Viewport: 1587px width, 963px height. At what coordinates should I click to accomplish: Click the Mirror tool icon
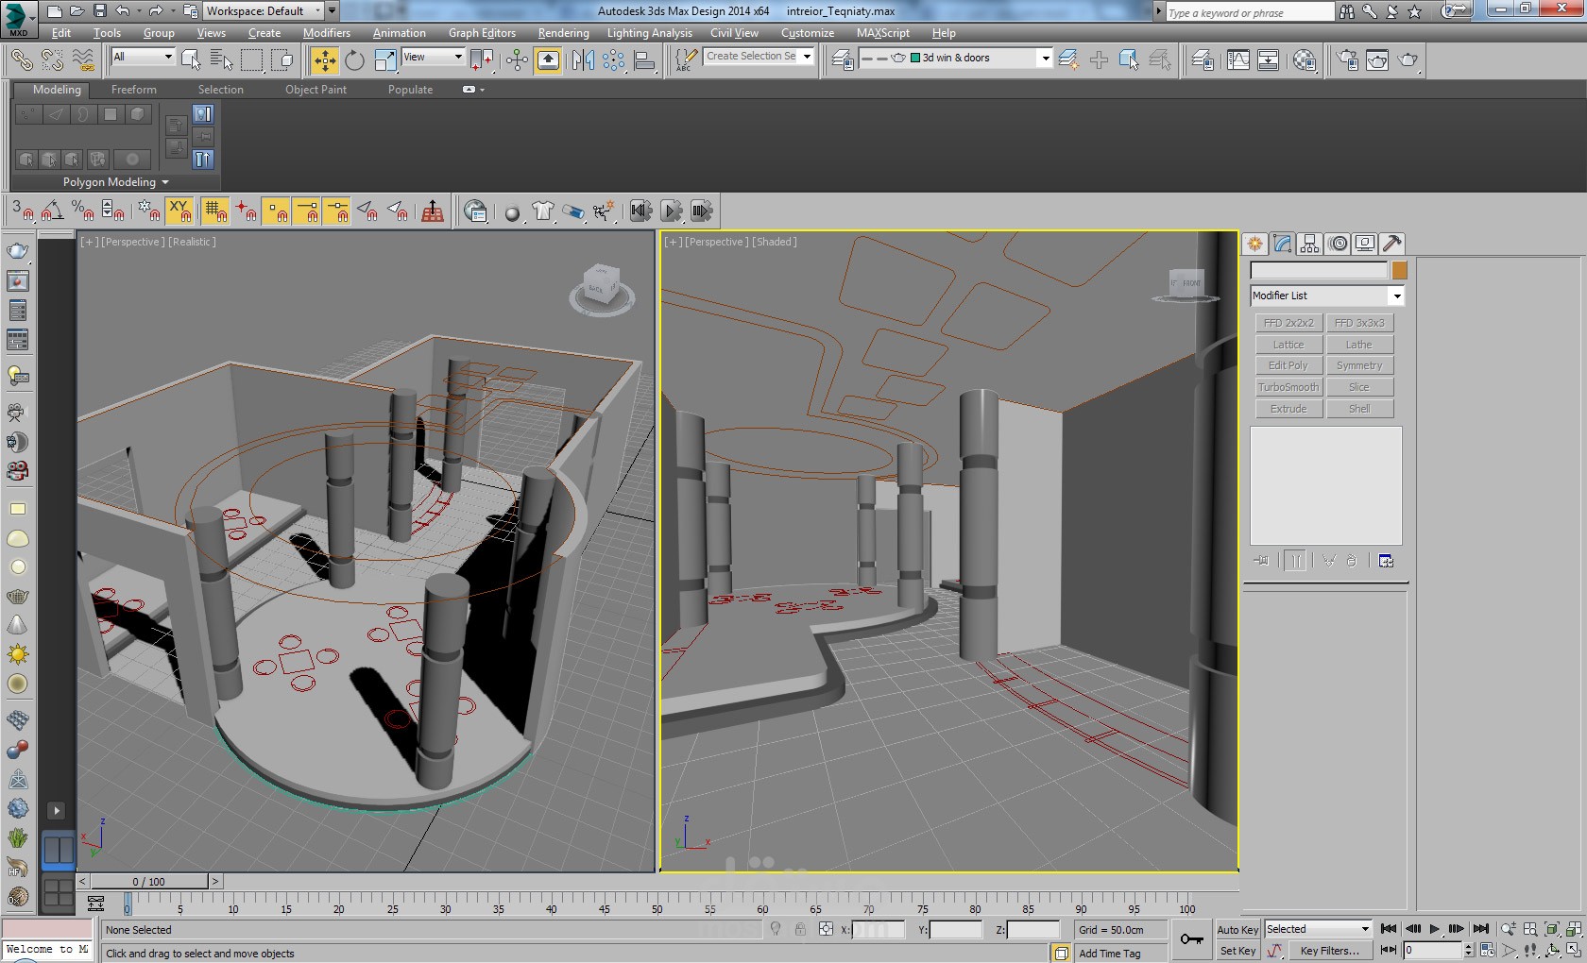point(583,60)
